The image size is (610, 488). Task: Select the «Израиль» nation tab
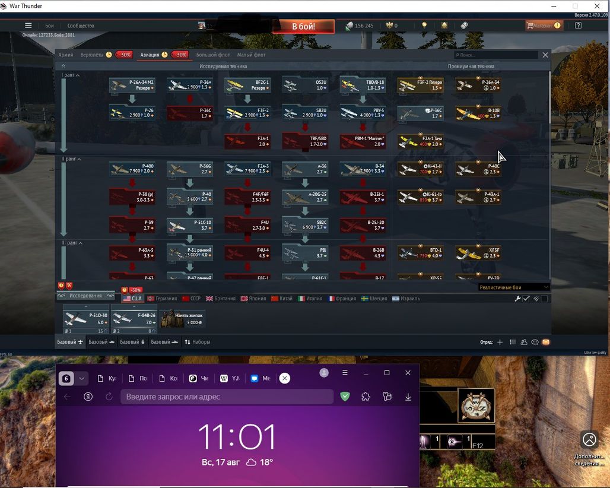coord(406,299)
